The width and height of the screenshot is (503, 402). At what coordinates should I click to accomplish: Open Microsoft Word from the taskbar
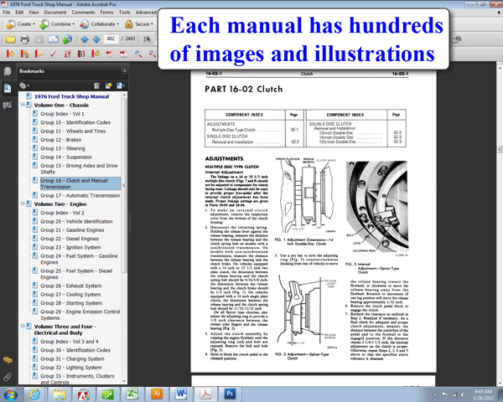point(181,394)
